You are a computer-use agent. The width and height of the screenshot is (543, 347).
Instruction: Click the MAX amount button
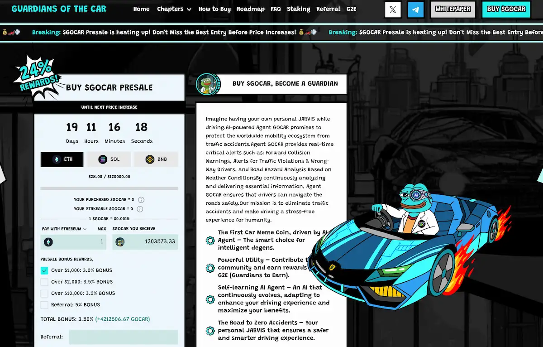tap(102, 229)
